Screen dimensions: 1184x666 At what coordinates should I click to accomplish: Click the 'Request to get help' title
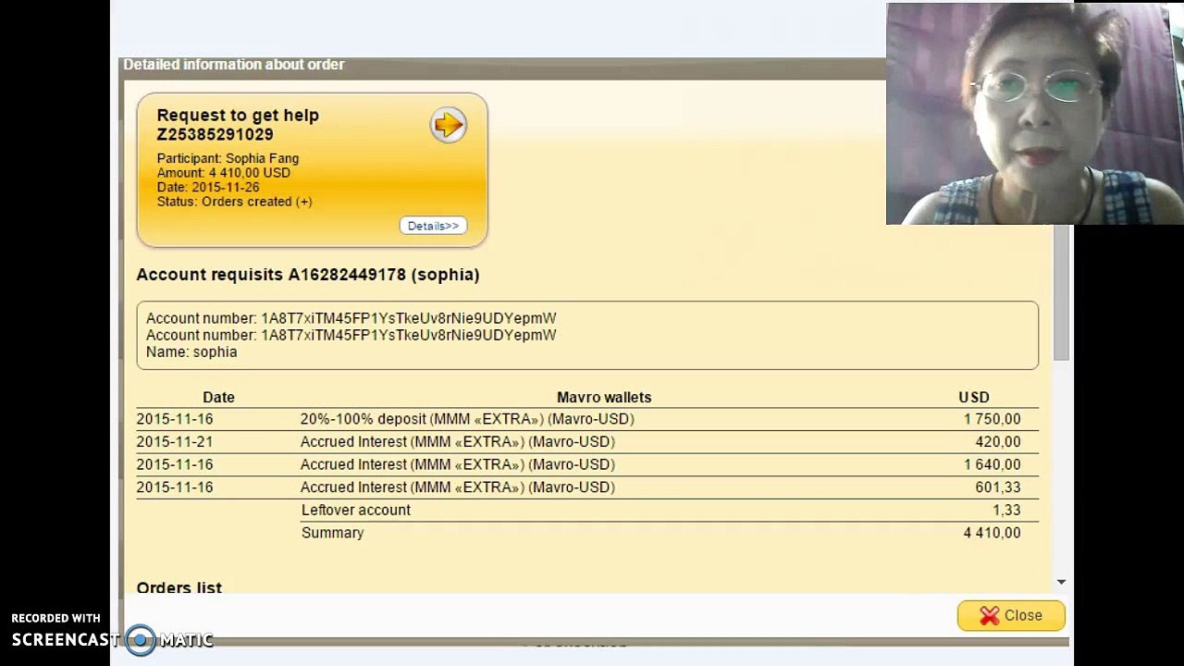(x=238, y=115)
